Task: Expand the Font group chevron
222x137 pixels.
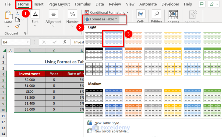Action: (35, 26)
